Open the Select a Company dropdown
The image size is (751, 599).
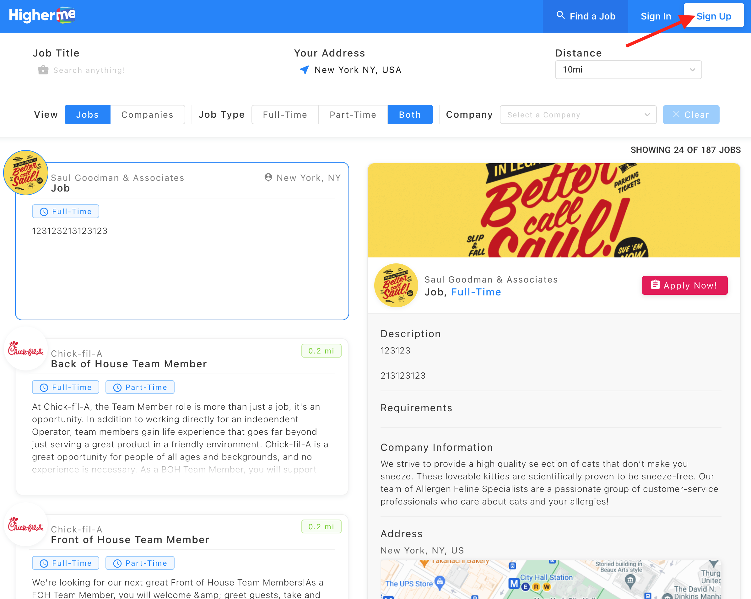click(578, 115)
